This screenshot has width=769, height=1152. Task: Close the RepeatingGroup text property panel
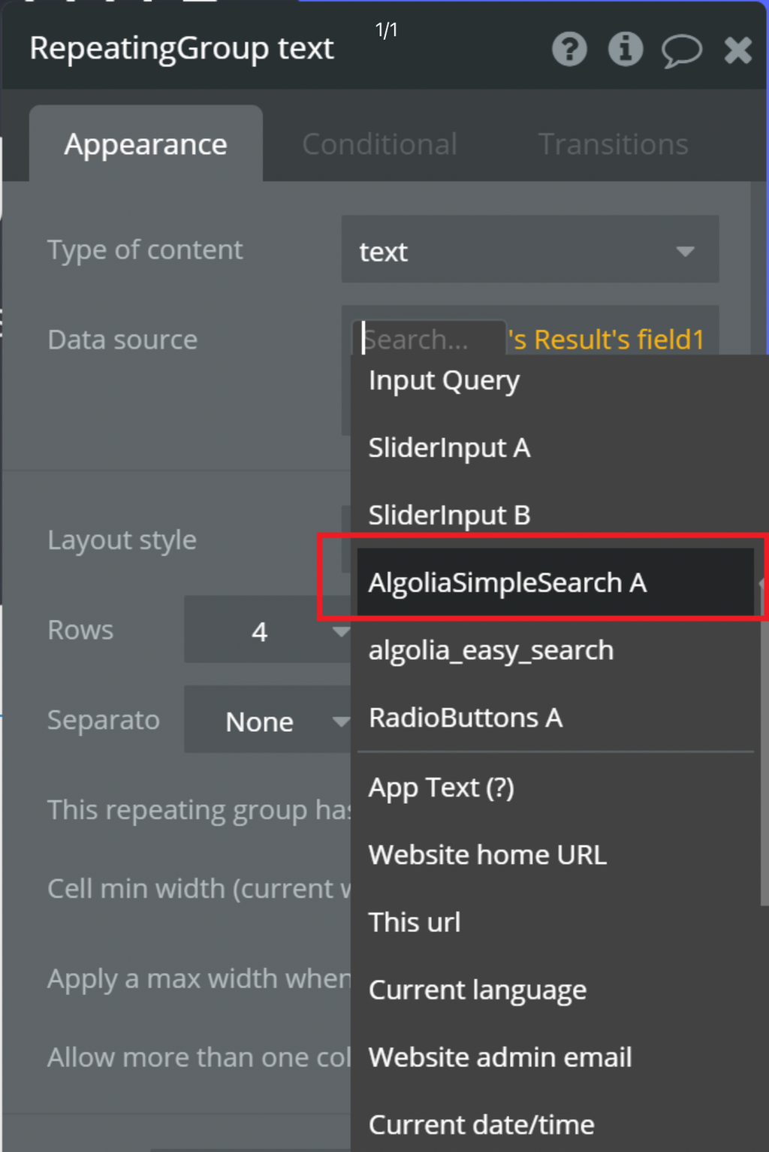[x=737, y=50]
